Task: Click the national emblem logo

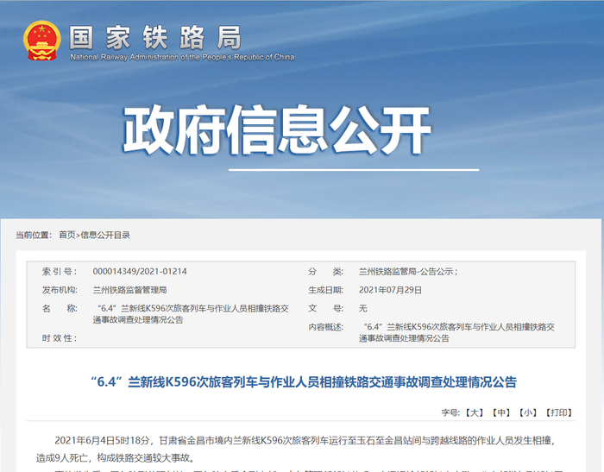Action: pos(41,41)
